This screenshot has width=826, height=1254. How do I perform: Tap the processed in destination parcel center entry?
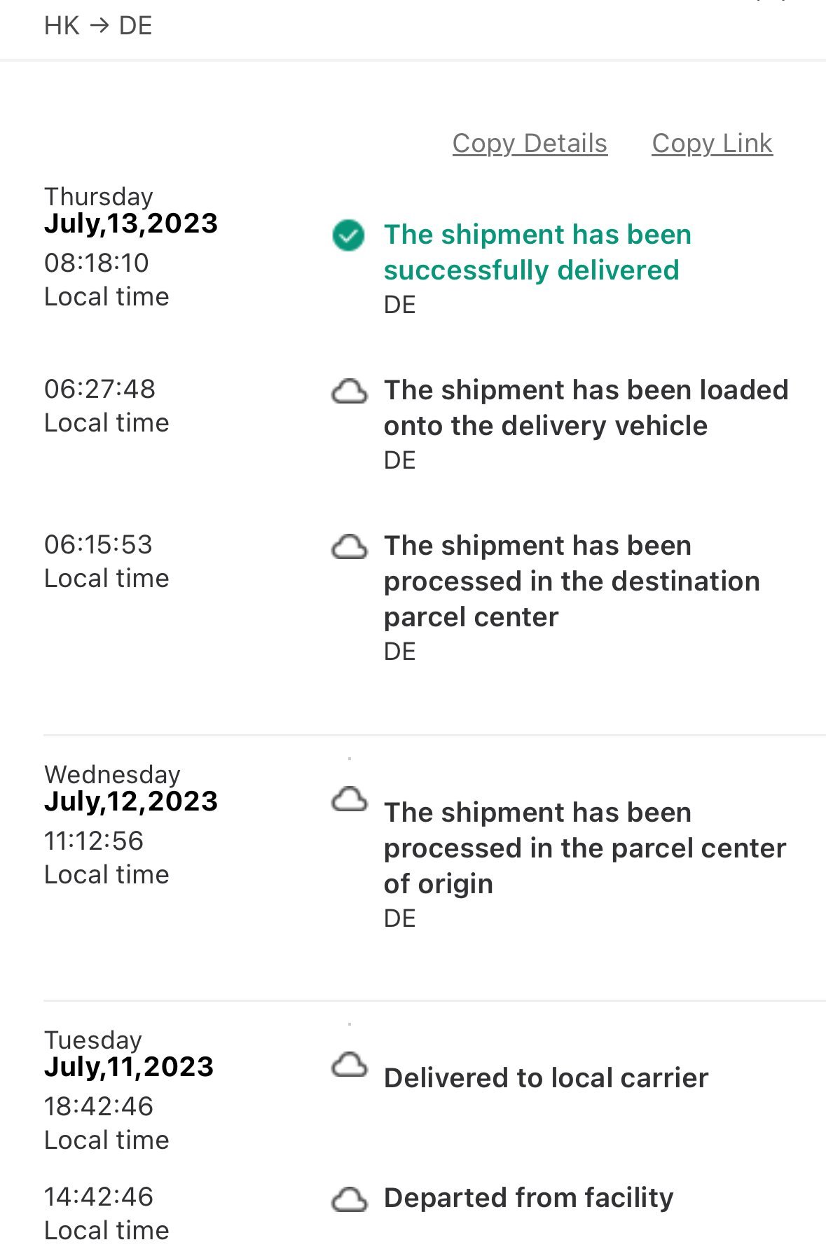[x=572, y=581]
